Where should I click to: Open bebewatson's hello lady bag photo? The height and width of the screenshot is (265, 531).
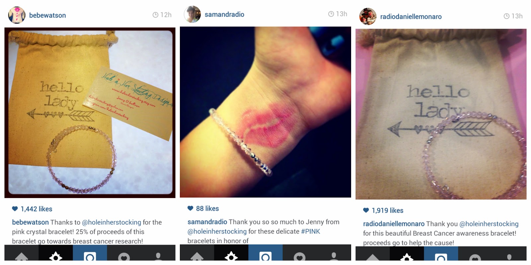pos(90,113)
